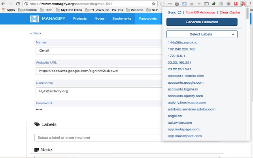Image resolution: width=253 pixels, height=158 pixels.
Task: Select 172.16.0.1 entry
Action: 176,56
